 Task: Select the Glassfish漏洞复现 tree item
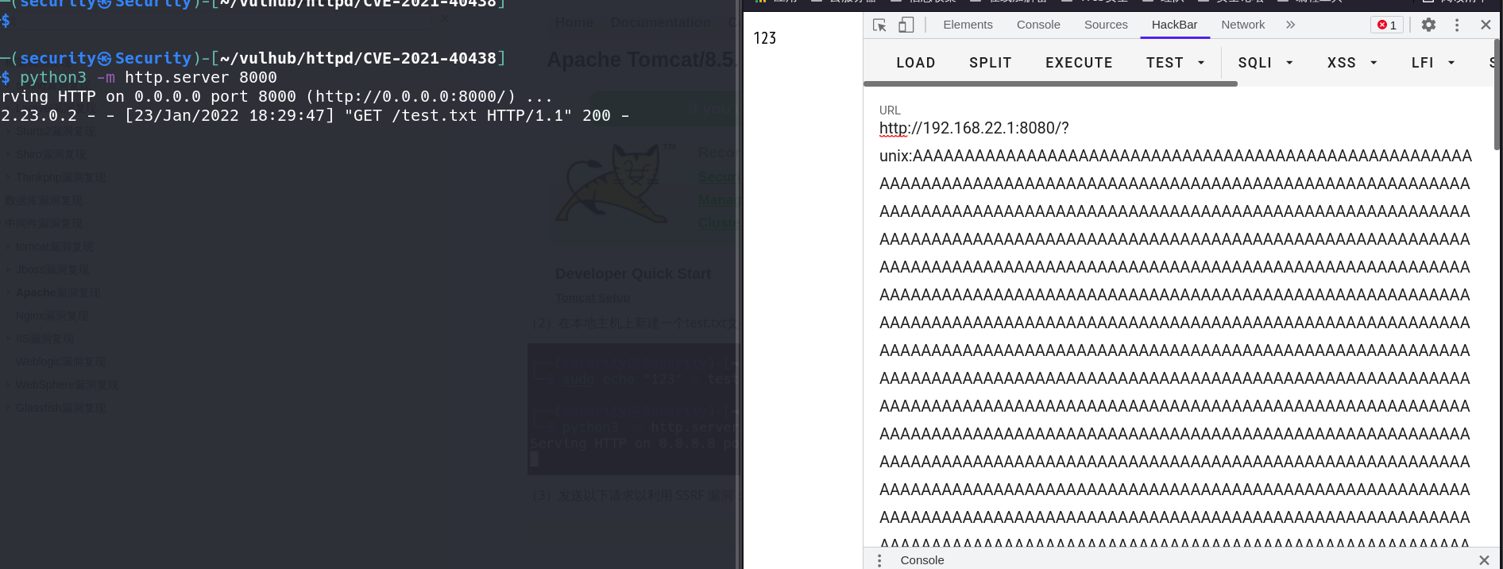pos(61,408)
